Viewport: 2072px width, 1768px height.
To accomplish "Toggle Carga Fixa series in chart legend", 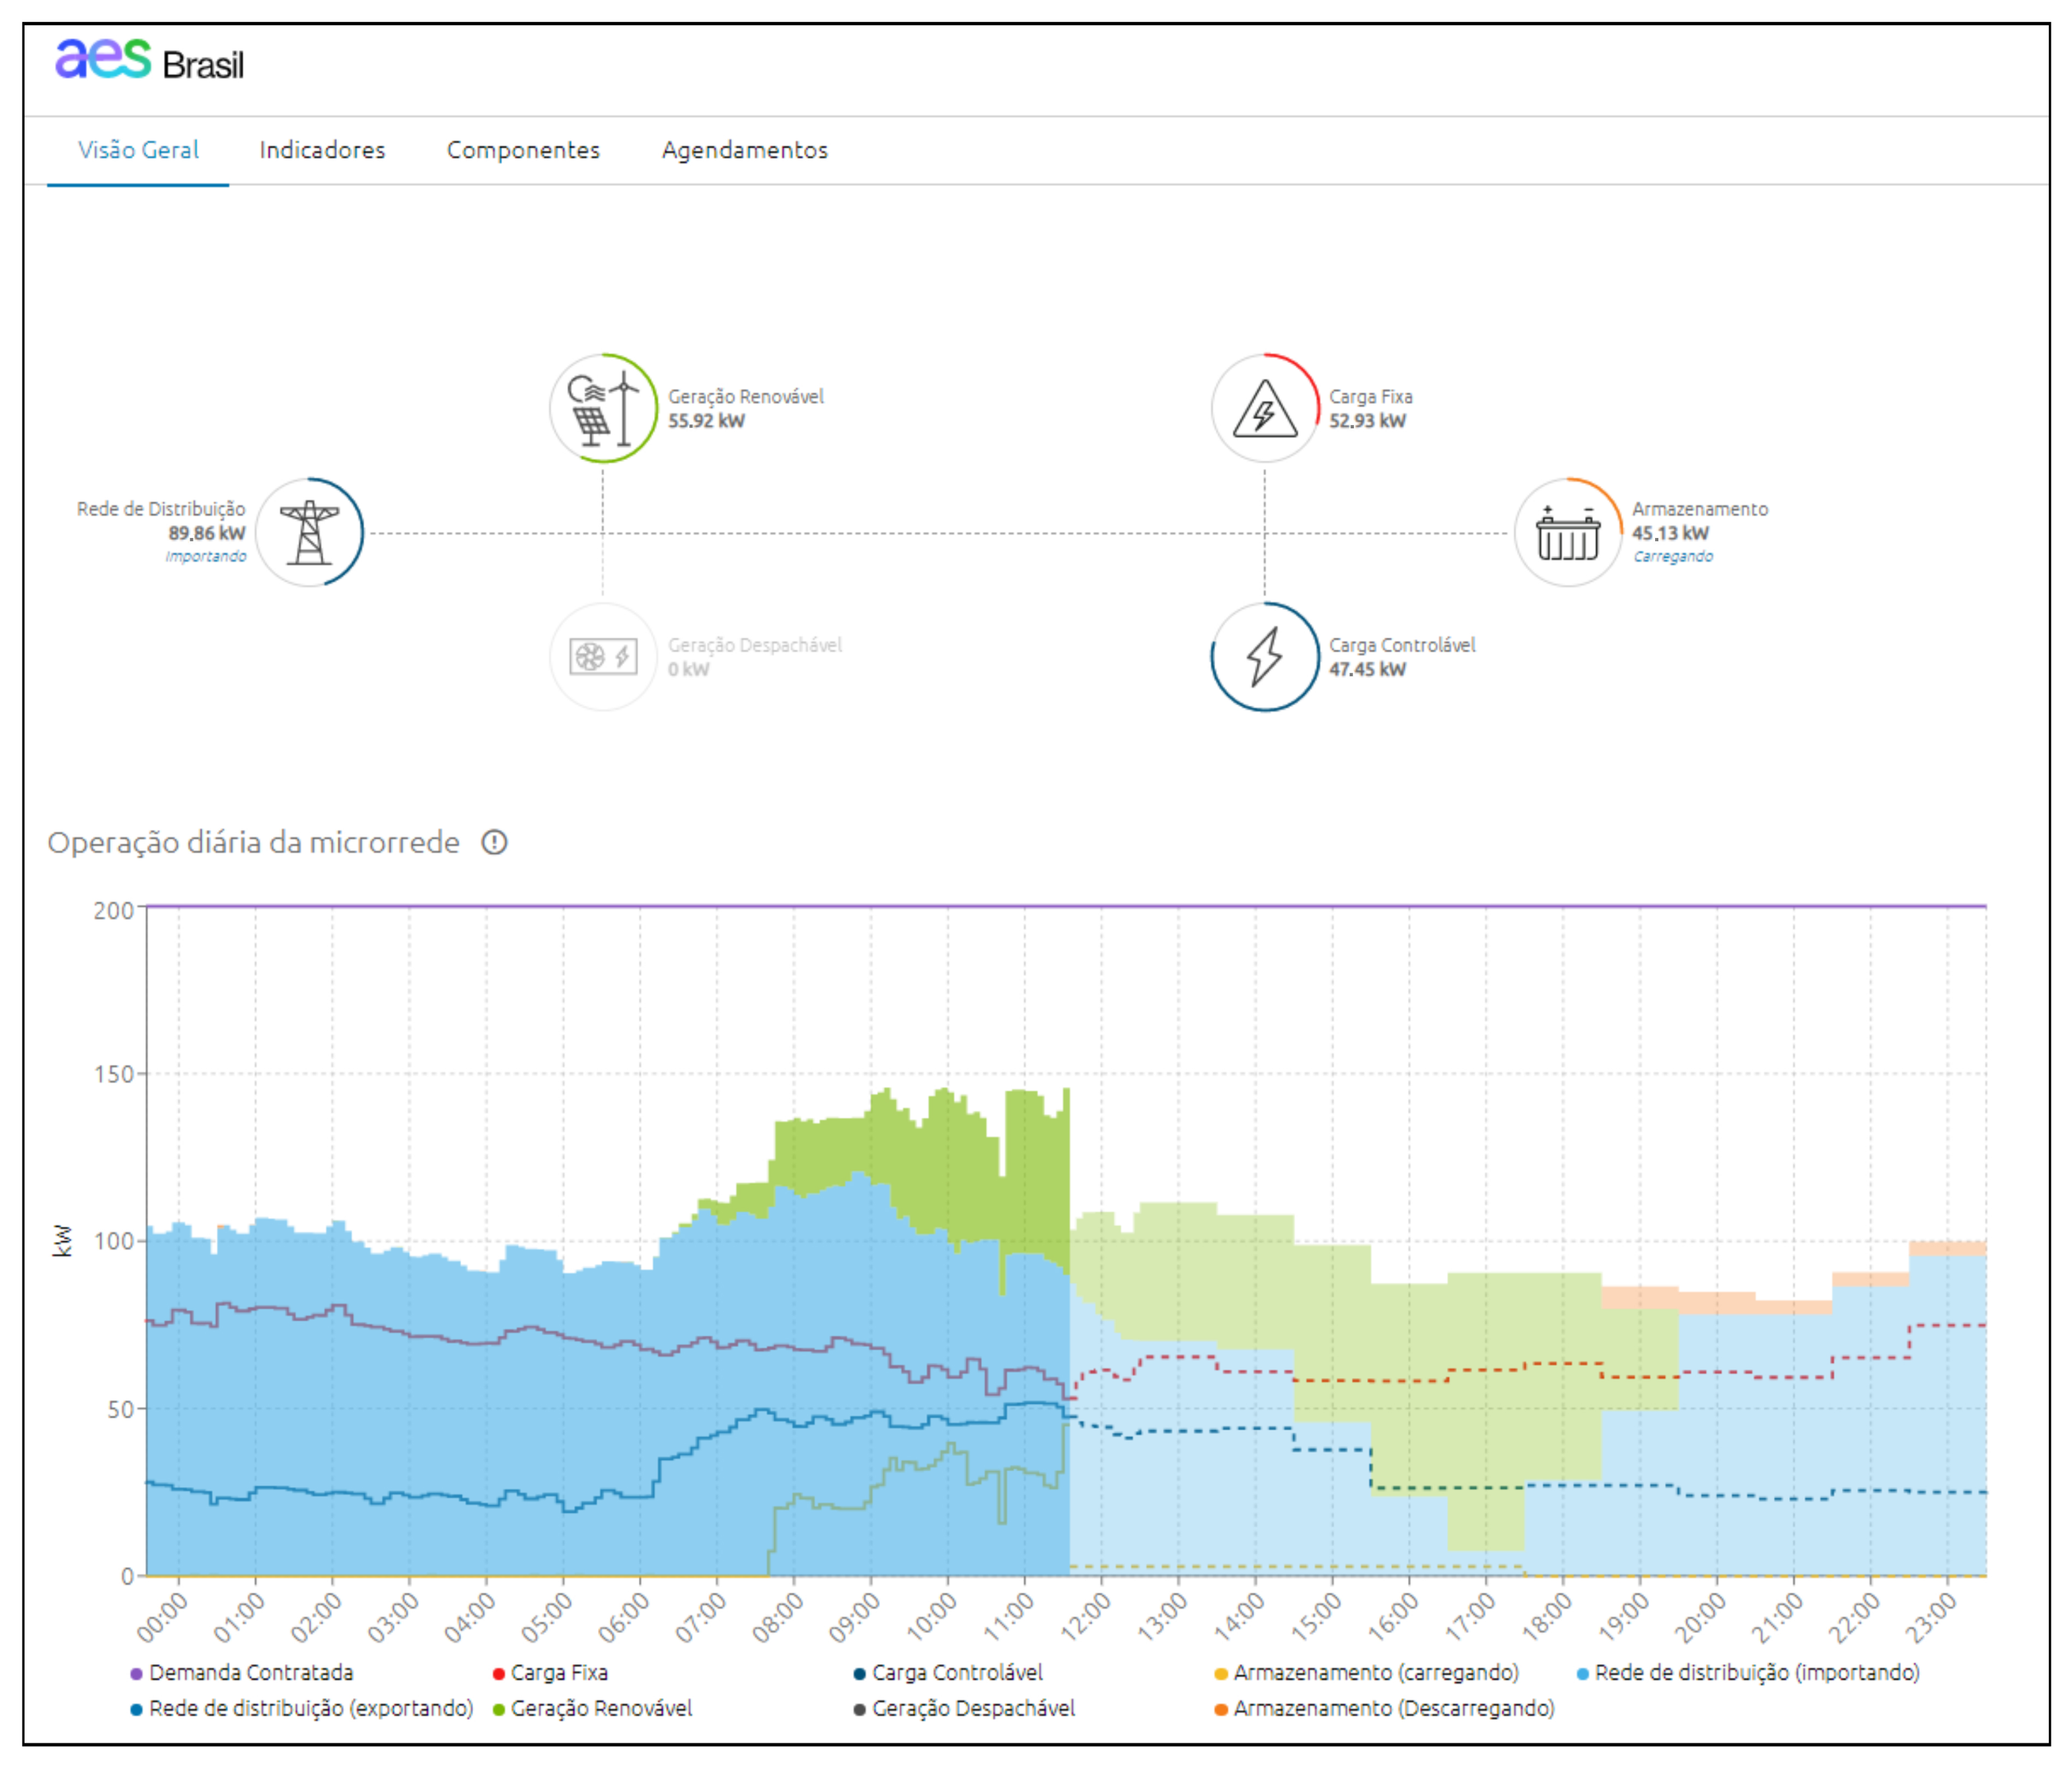I will [558, 1672].
